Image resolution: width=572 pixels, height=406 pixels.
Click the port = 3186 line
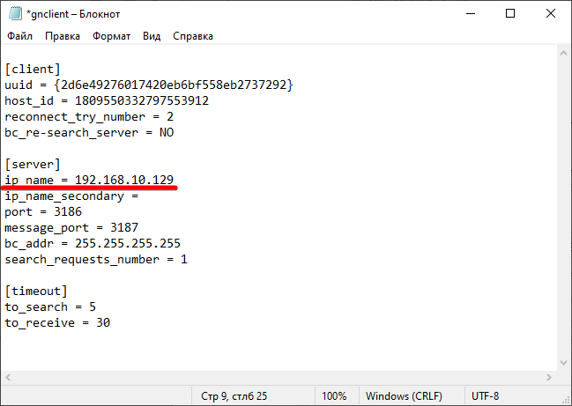tap(43, 211)
